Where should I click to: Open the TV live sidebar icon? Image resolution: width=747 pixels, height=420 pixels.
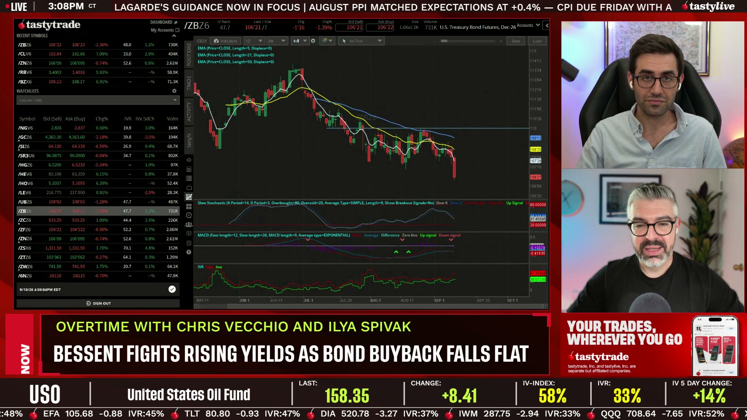[189, 187]
